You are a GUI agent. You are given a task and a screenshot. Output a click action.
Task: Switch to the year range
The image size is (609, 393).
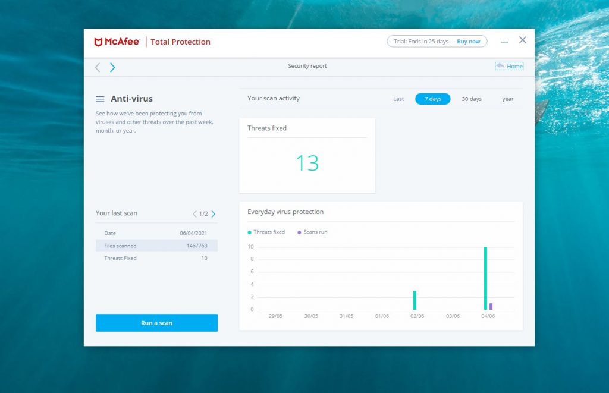[508, 99]
